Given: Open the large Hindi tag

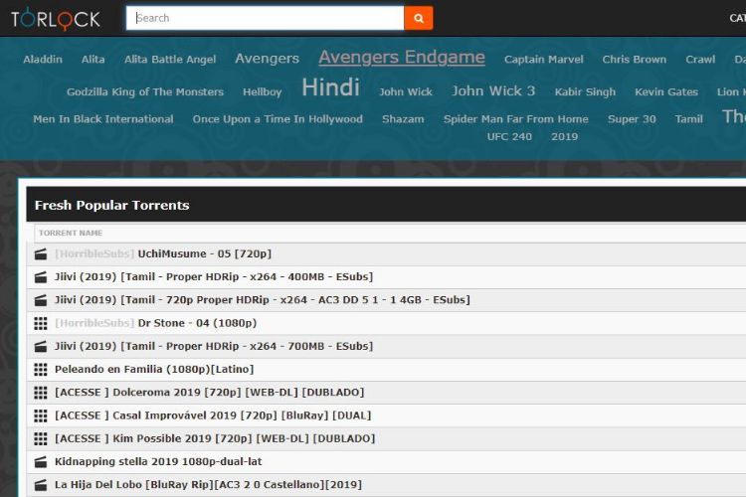Looking at the screenshot, I should coord(330,87).
